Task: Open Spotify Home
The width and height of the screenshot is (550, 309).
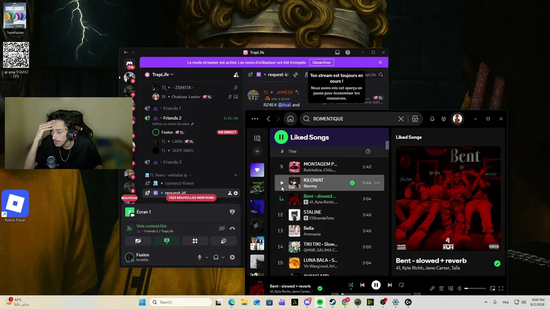Action: pos(290,119)
